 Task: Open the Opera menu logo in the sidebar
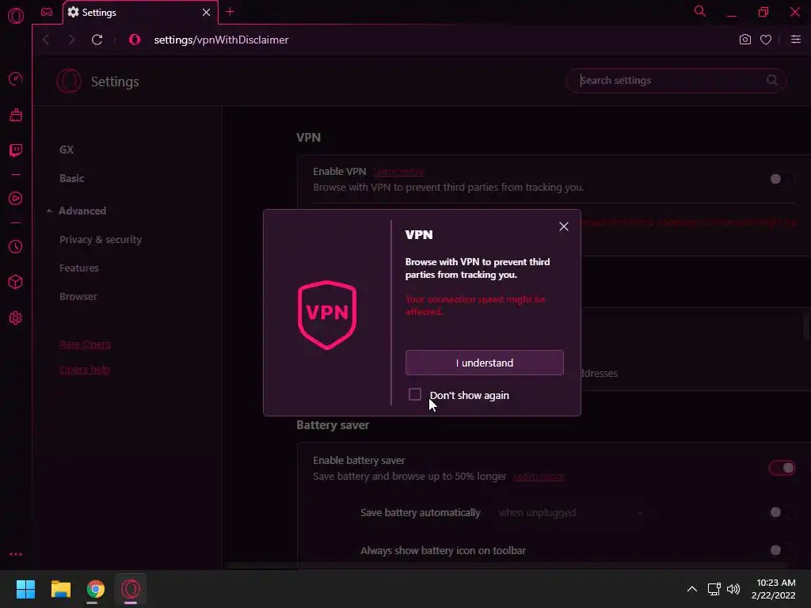pyautogui.click(x=16, y=16)
